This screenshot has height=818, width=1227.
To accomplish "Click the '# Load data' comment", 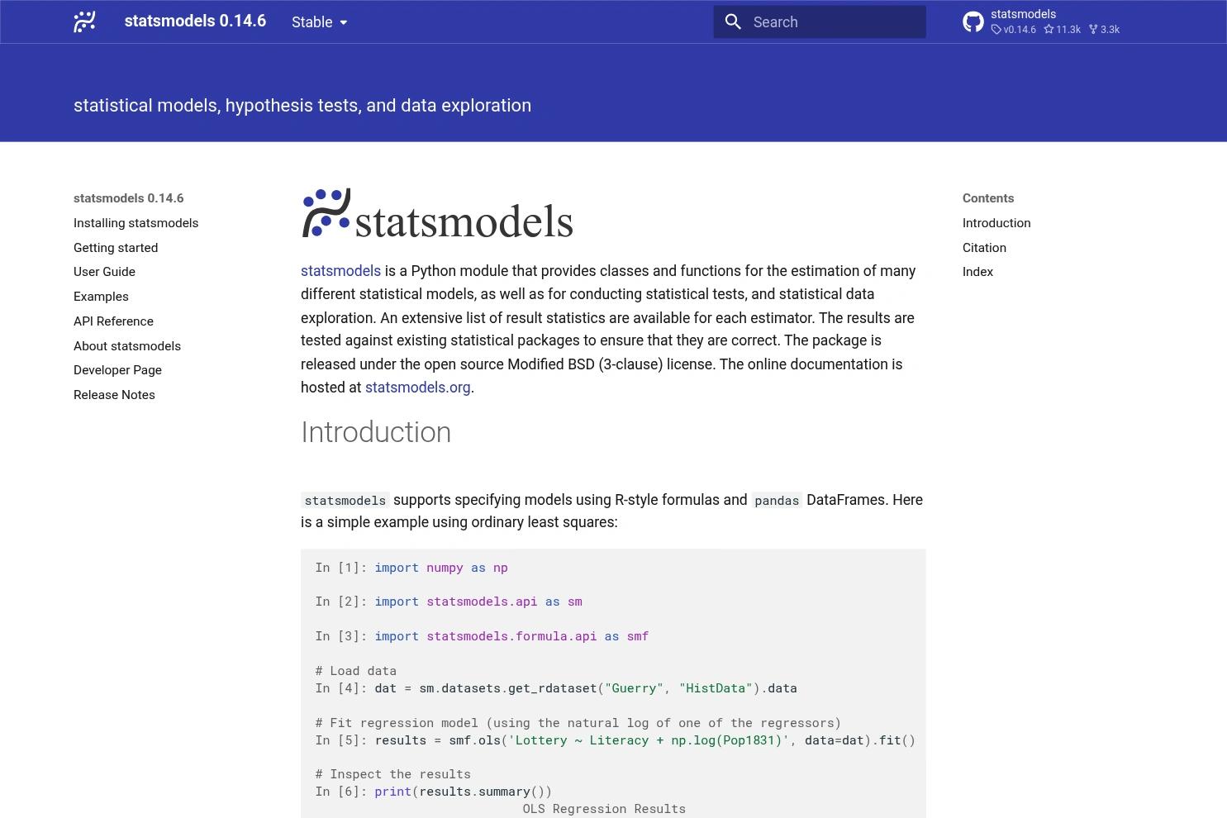I will pyautogui.click(x=355, y=671).
